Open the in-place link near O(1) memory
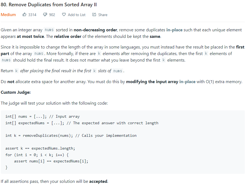The image size is (247, 191). 187,82
